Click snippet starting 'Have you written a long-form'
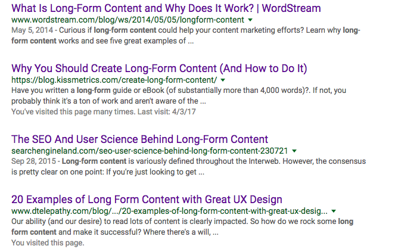Viewport: 395px width, 252px height. [x=179, y=96]
